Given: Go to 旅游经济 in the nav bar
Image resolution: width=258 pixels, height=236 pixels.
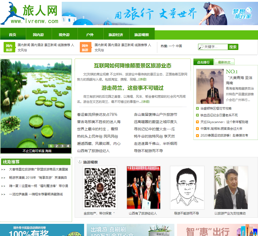Looking at the screenshot, I should 116,35.
